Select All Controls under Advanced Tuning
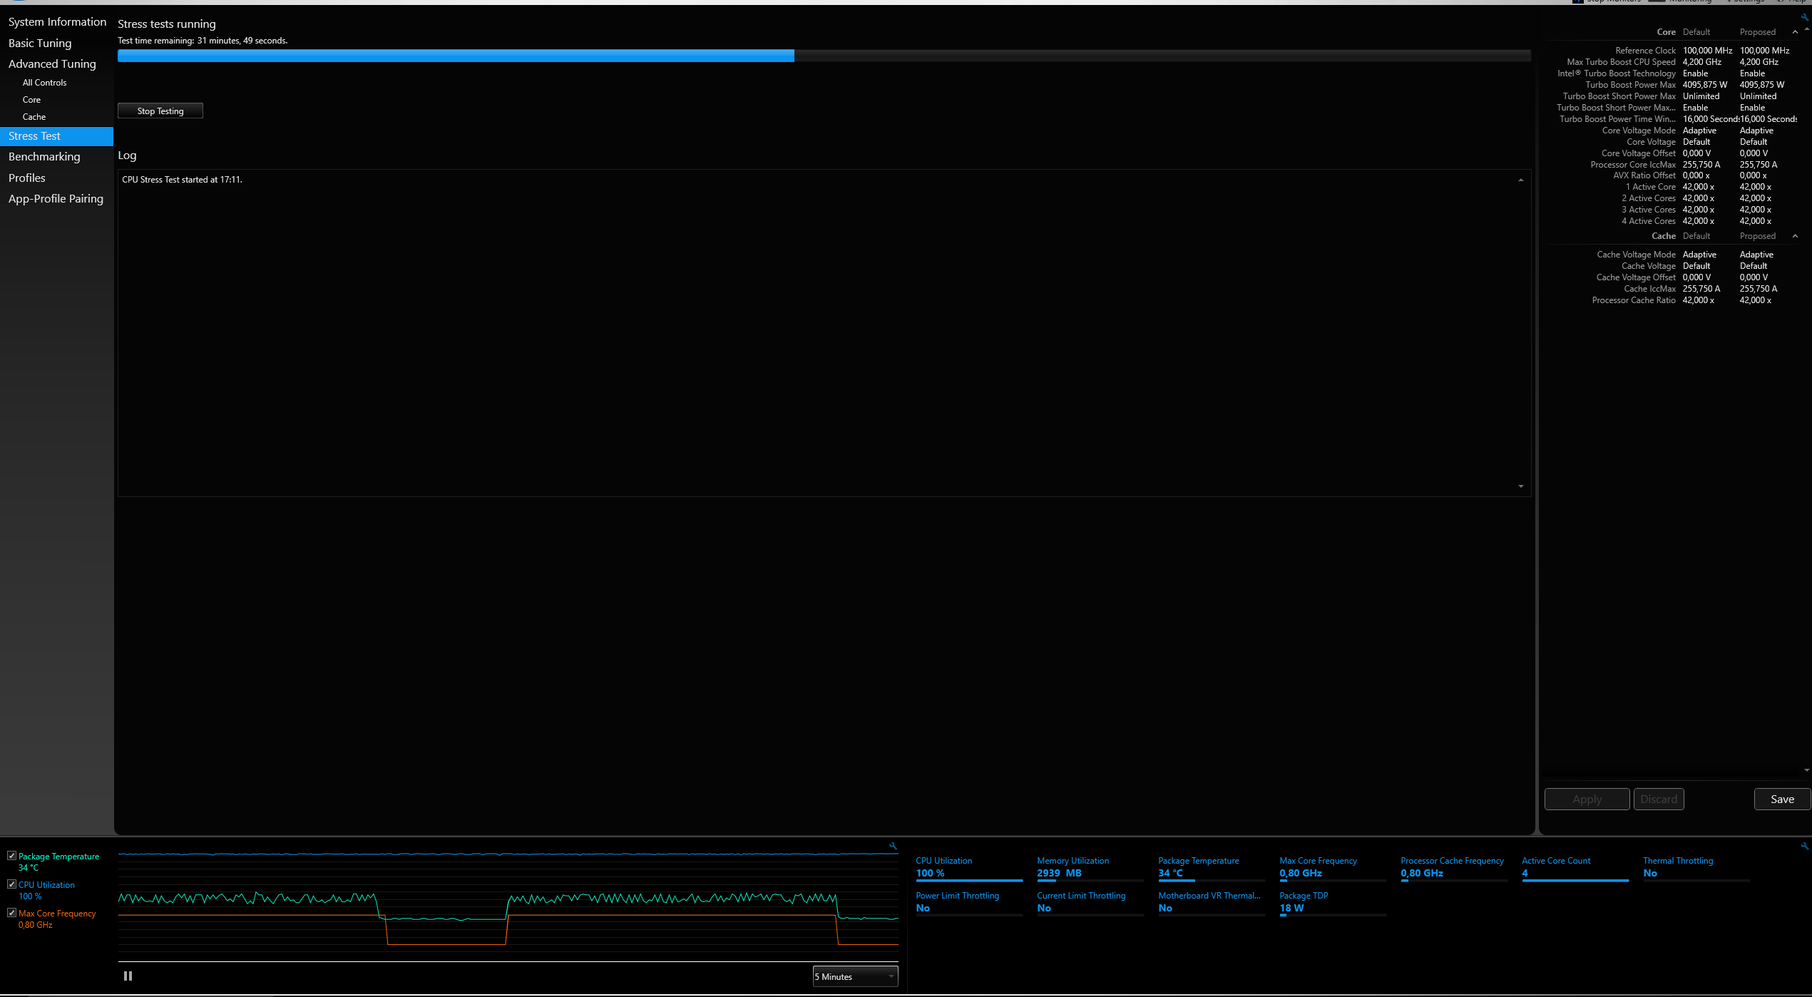Screen dimensions: 1812x997 click(44, 83)
